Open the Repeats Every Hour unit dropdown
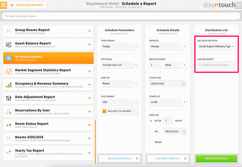242x167 pixels. [x=175, y=65]
